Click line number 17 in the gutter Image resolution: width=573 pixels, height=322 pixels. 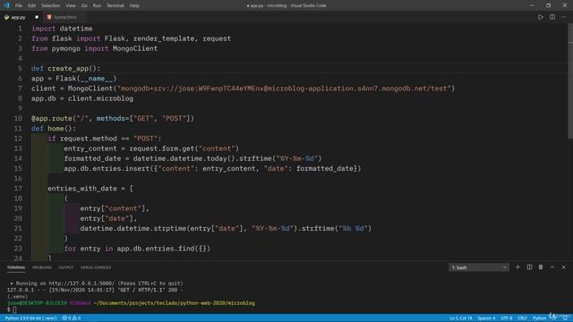coord(18,189)
